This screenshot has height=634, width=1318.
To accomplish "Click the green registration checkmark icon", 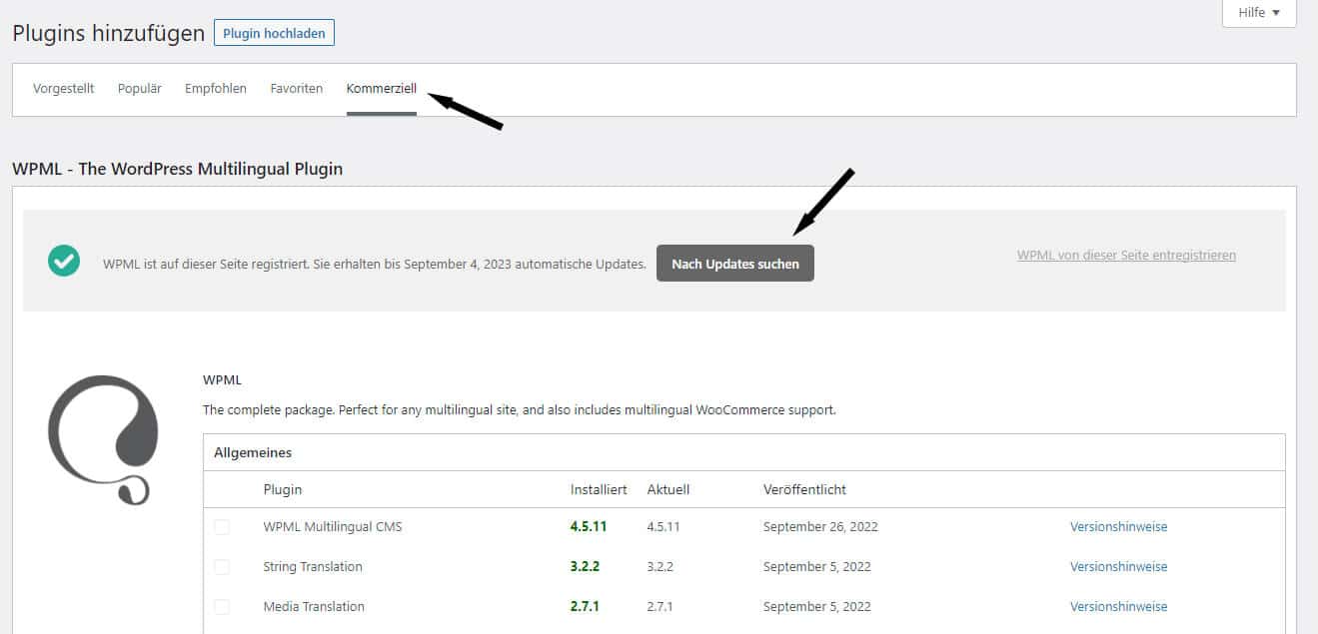I will point(64,261).
